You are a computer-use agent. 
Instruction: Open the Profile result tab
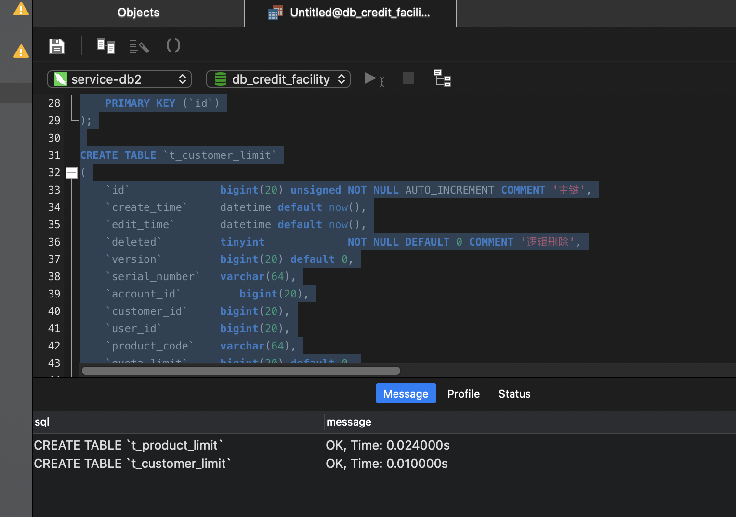point(464,394)
